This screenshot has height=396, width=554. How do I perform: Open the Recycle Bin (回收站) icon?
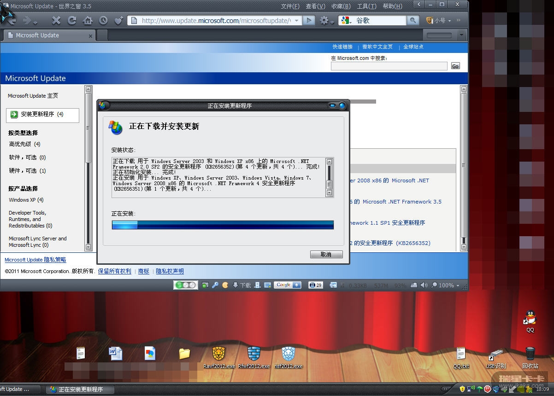530,358
